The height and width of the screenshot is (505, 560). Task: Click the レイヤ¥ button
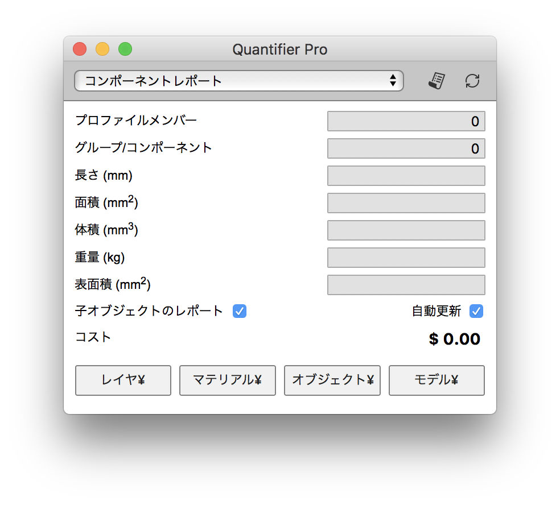[123, 380]
